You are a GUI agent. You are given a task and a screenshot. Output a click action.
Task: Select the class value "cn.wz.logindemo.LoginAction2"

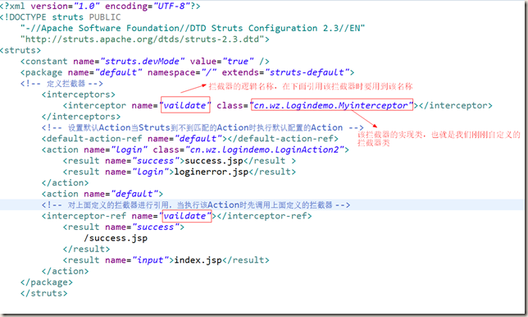click(x=264, y=150)
